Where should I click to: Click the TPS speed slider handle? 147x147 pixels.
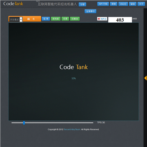24,123
